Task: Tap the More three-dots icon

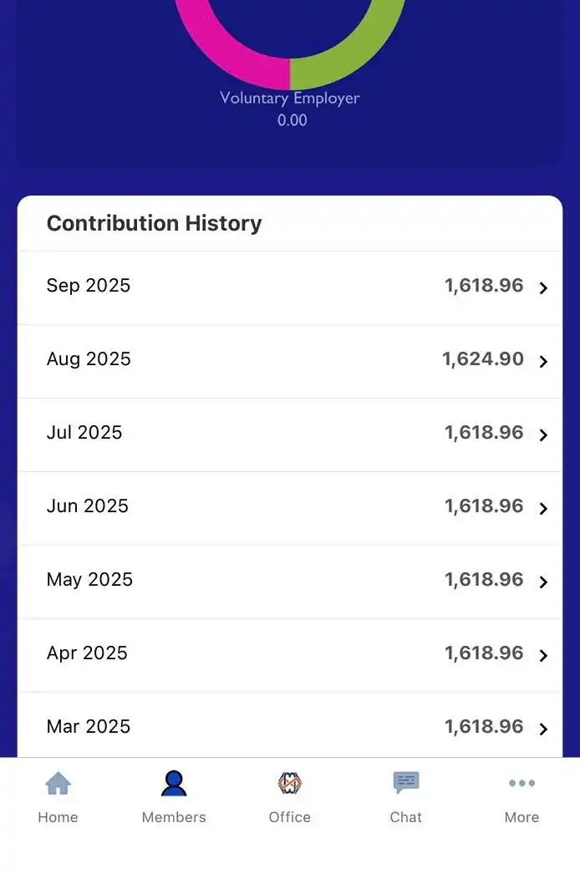Action: pyautogui.click(x=521, y=784)
